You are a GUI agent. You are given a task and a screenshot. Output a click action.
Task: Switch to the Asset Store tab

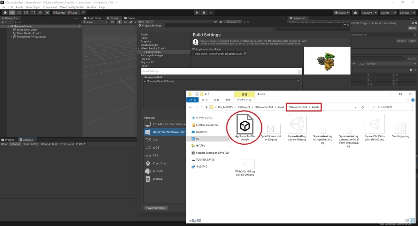[x=92, y=18]
